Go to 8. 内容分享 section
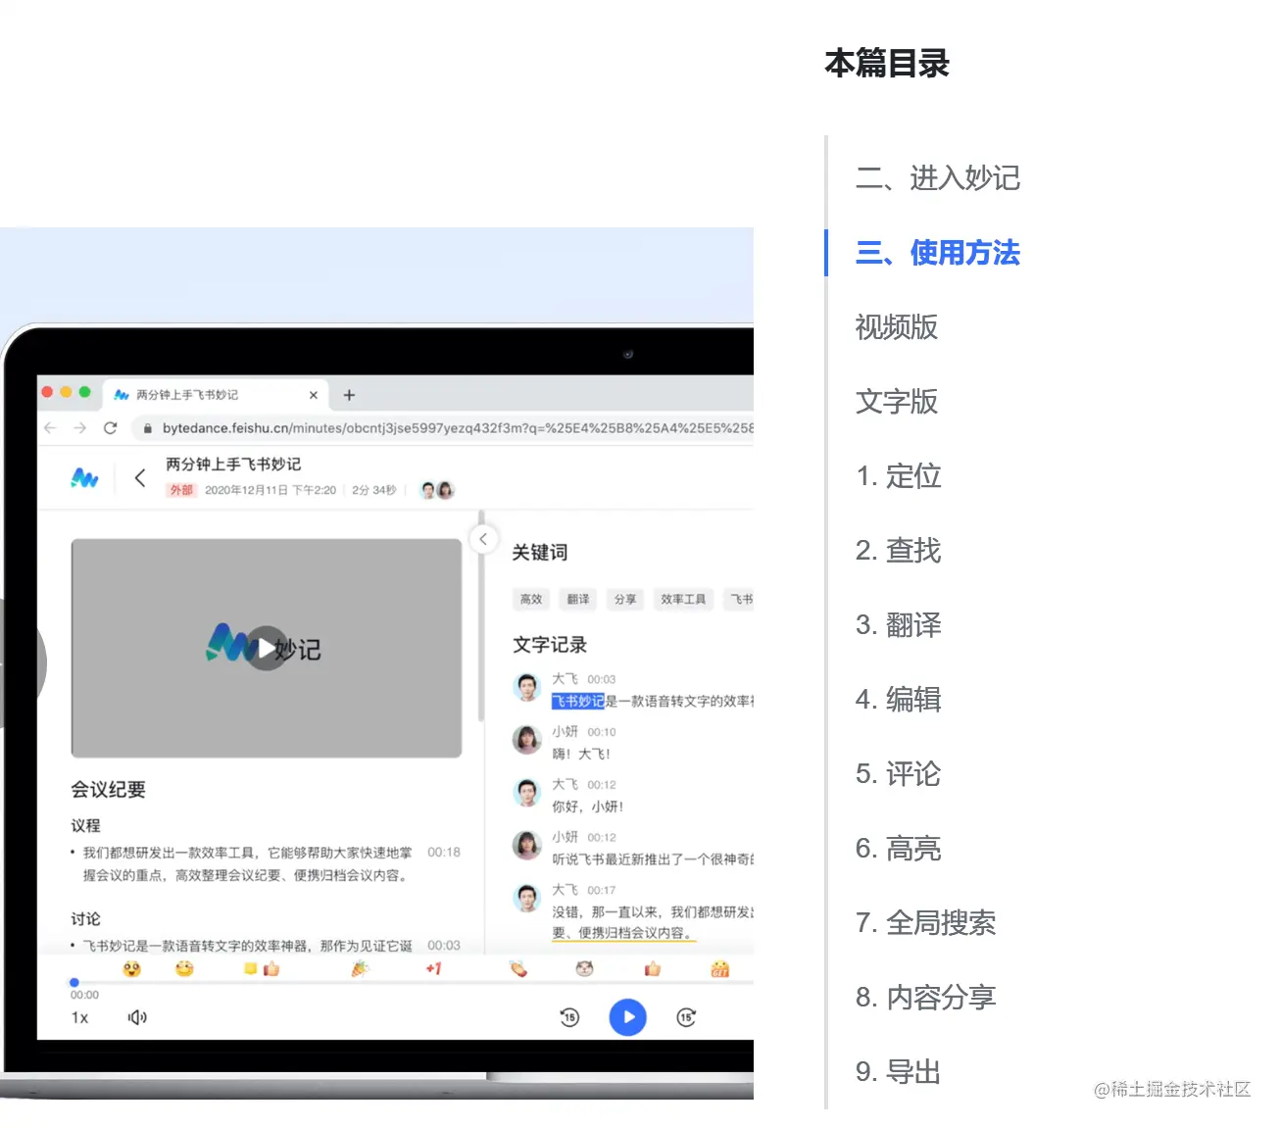Screen dimensions: 1280x1128 click(926, 997)
